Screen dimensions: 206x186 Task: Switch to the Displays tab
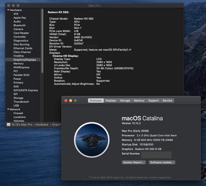coord(111,101)
